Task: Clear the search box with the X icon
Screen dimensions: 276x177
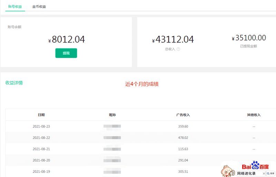Action: [263, 174]
